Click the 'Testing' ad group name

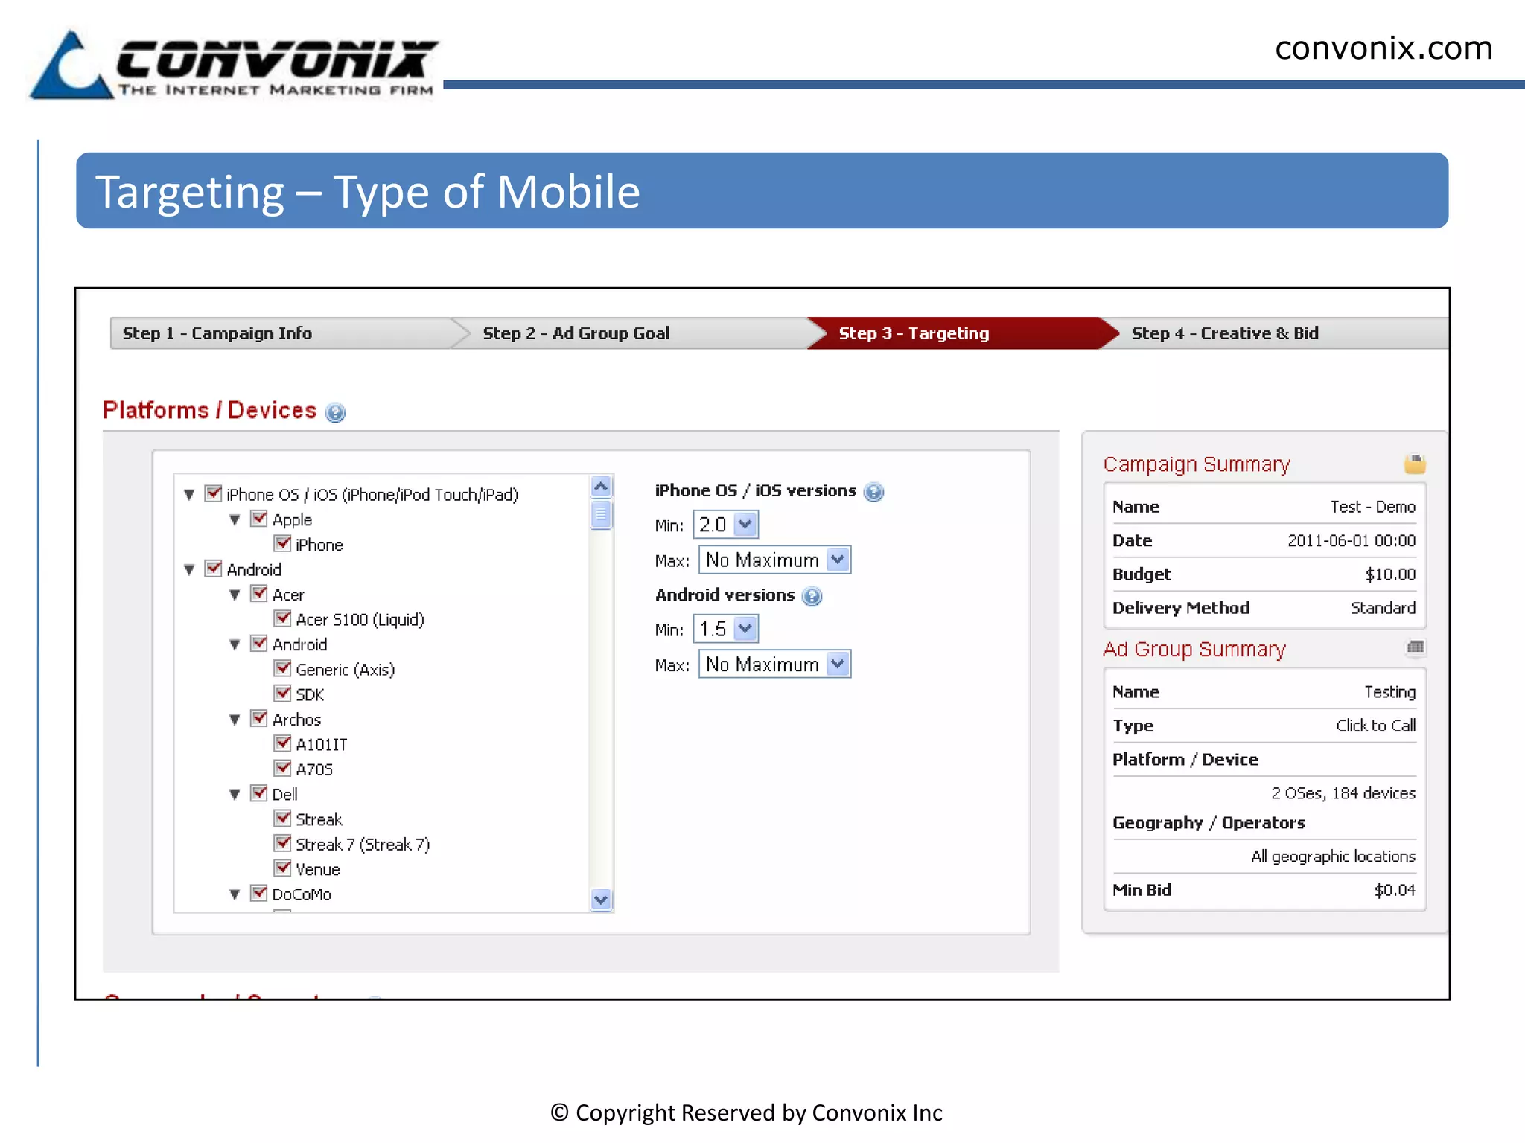(x=1390, y=692)
